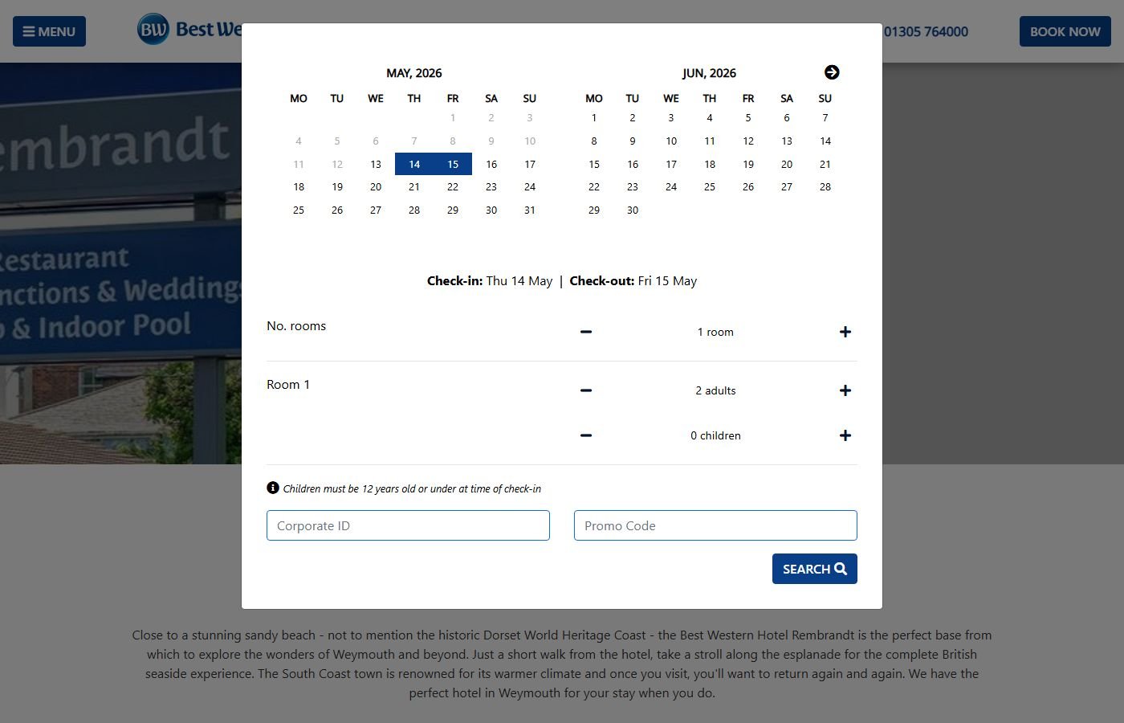Click the '1 room' value
The width and height of the screenshot is (1124, 723).
715,332
